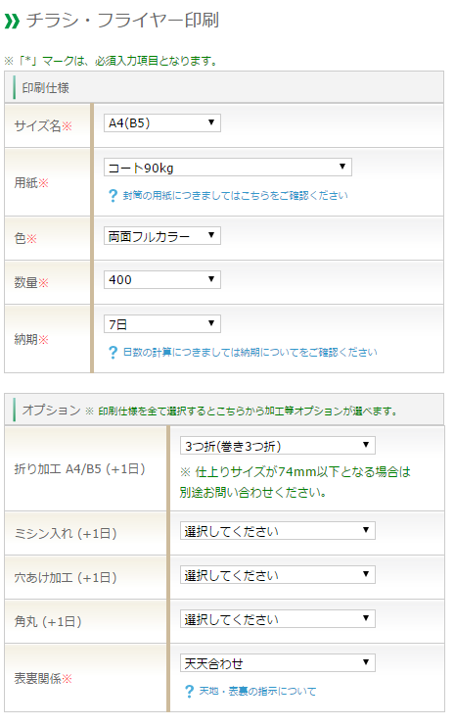
Task: Click the オプション section header
Action: [x=224, y=410]
